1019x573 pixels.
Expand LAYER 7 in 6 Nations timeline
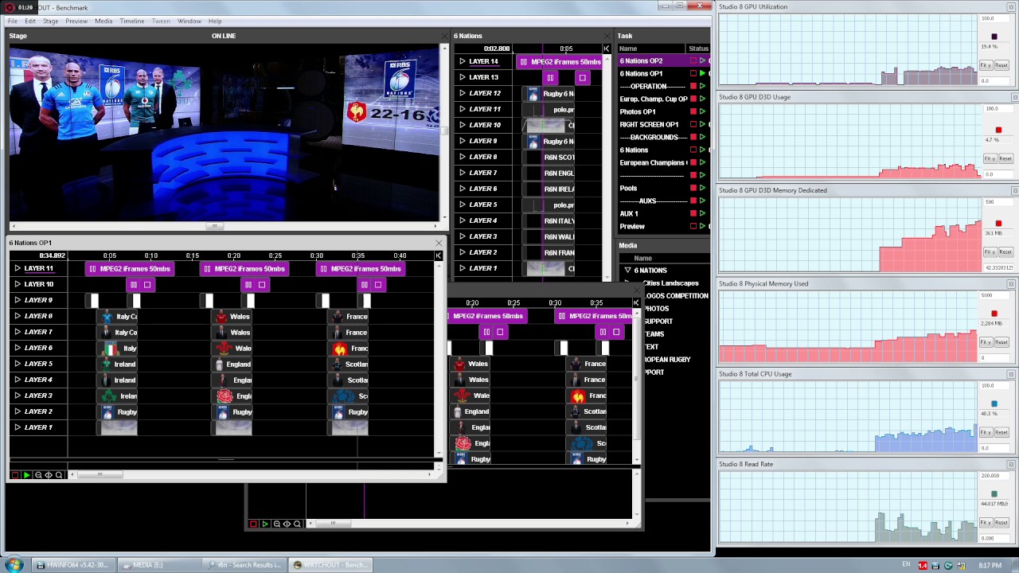click(x=462, y=173)
